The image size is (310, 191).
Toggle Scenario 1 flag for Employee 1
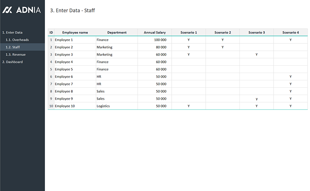(x=188, y=40)
